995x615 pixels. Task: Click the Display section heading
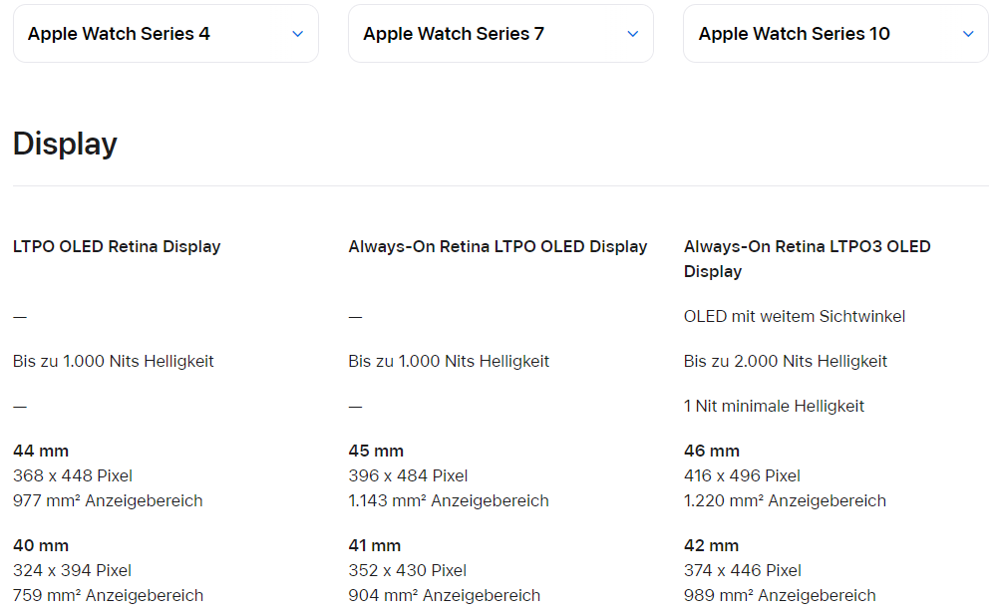tap(65, 144)
